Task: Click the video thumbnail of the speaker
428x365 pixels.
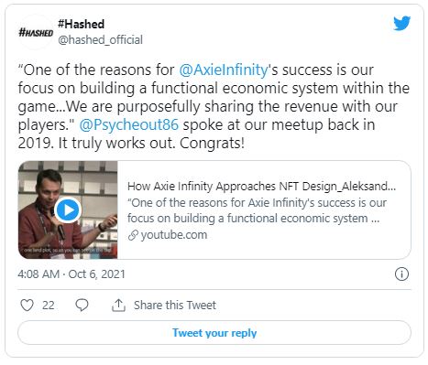Action: tap(68, 209)
